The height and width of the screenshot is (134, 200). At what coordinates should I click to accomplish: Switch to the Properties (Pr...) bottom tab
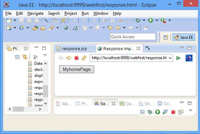(82, 104)
